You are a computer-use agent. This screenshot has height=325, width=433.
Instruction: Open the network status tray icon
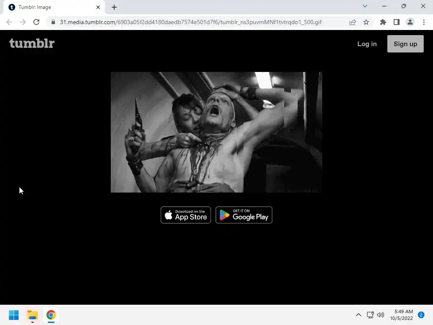370,315
